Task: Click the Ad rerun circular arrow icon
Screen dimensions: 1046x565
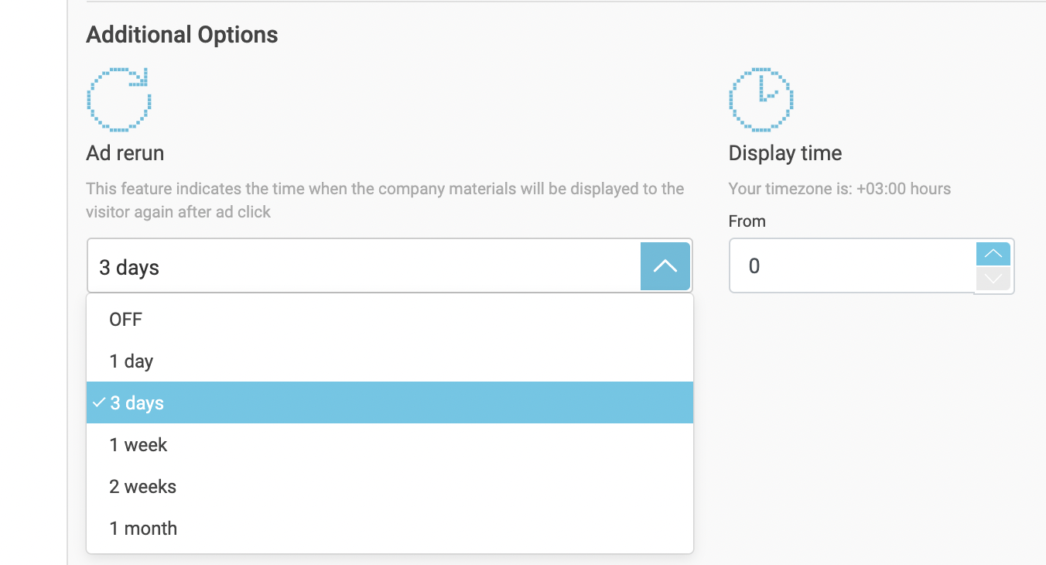Action: (x=118, y=100)
